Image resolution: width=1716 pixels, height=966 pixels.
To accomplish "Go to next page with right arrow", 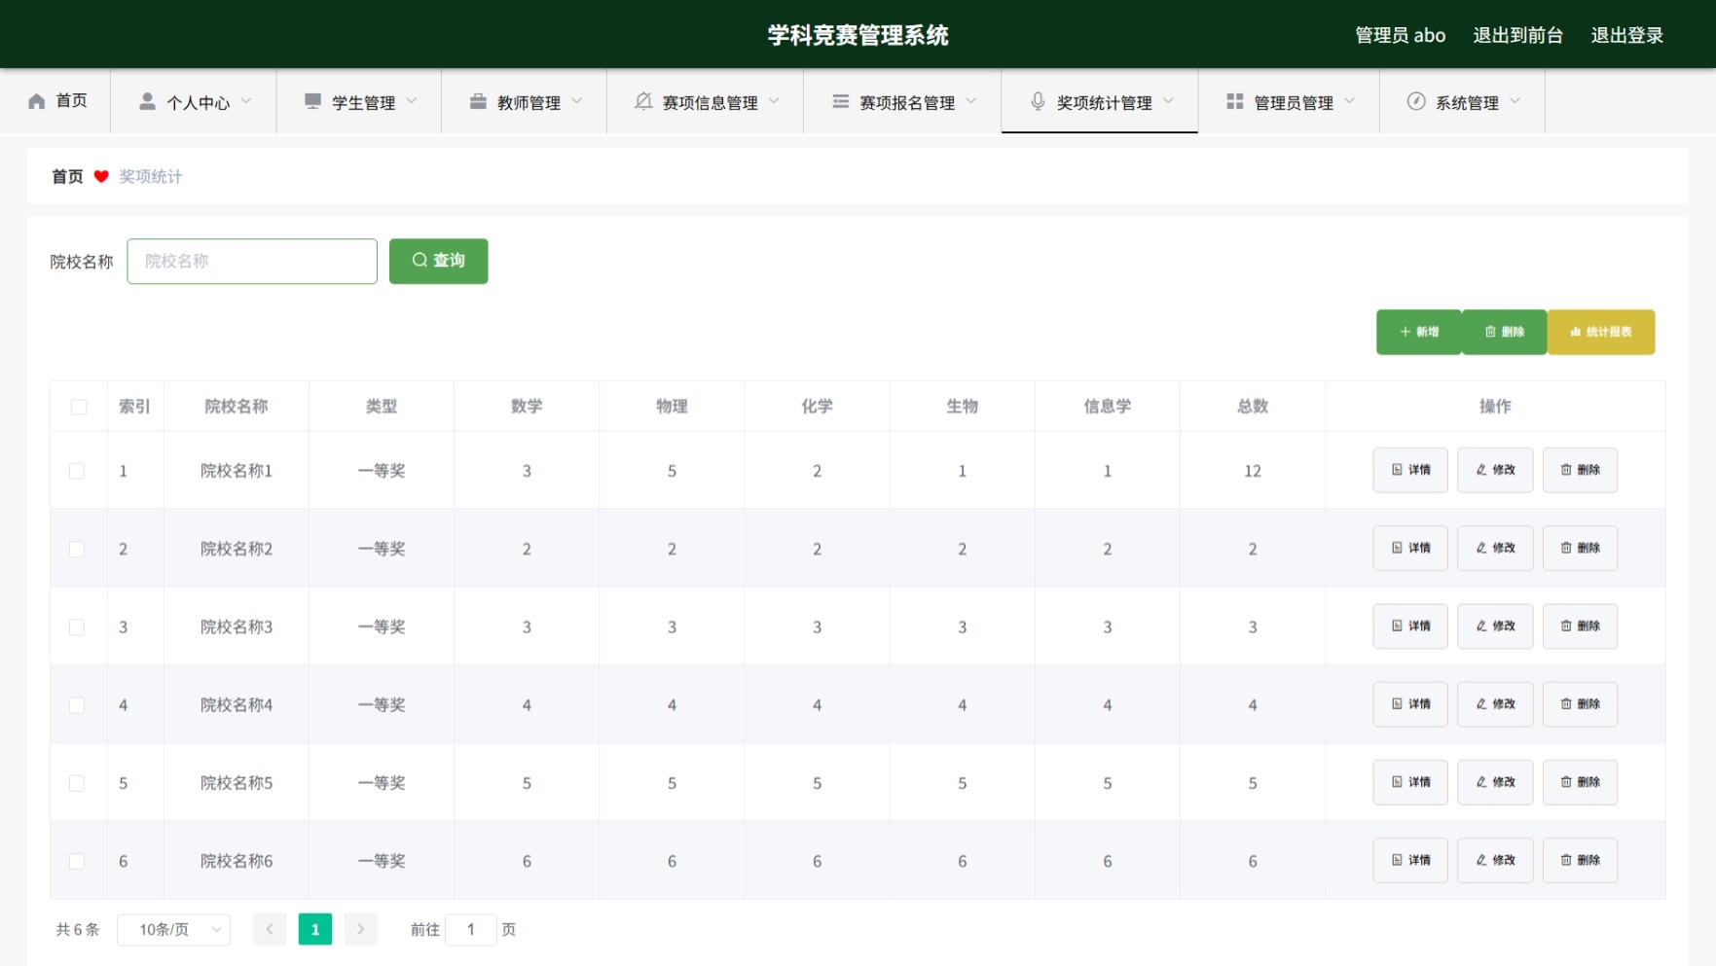I will click(x=360, y=929).
